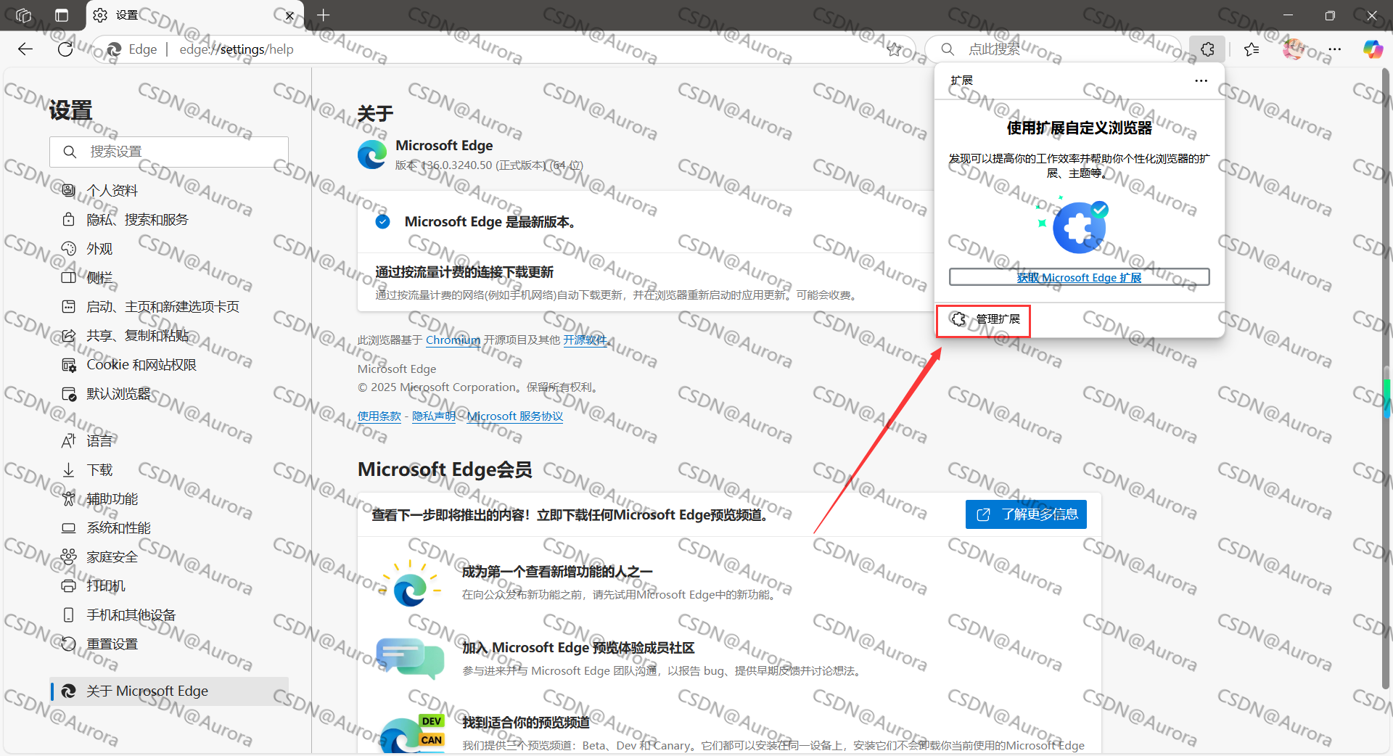The width and height of the screenshot is (1393, 756).
Task: Open the Settings and more ellipsis menu
Action: (1335, 49)
